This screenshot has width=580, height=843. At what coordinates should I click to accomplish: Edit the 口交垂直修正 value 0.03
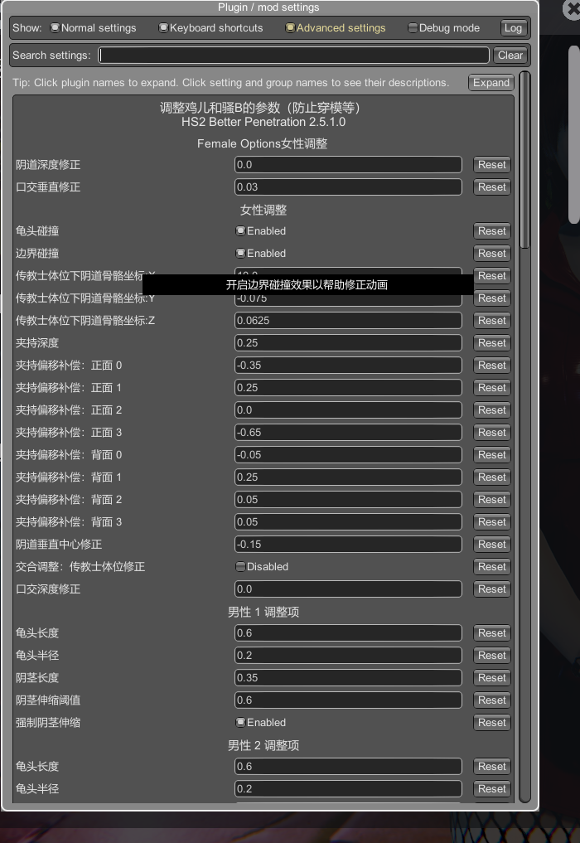pyautogui.click(x=348, y=187)
